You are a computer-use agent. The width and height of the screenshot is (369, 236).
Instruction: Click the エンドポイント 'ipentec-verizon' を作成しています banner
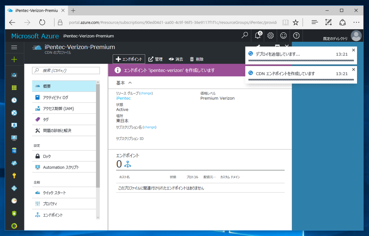click(x=177, y=70)
